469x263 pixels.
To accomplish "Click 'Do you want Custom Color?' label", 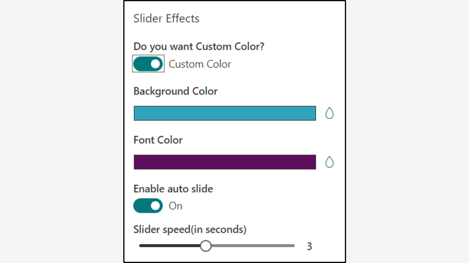I will (x=199, y=46).
